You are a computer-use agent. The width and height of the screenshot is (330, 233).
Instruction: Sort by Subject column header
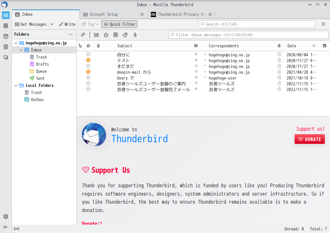(x=125, y=46)
